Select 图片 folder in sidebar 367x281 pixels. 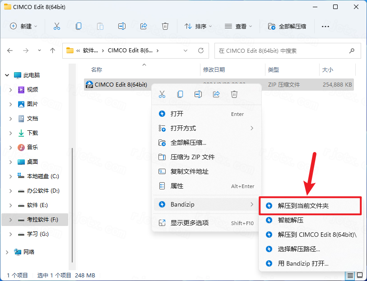pyautogui.click(x=35, y=104)
